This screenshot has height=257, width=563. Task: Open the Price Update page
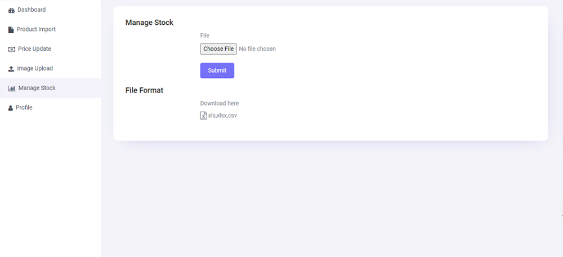click(50, 49)
